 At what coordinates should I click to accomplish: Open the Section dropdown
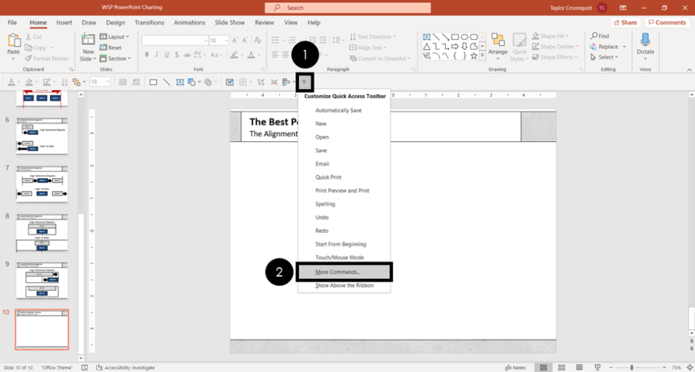coord(116,59)
